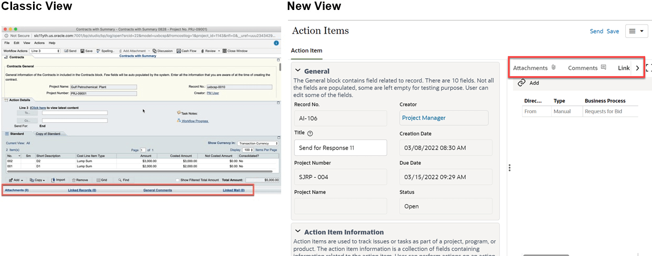
Task: Click the fullscreen expand icon in New View panel
Action: point(649,68)
